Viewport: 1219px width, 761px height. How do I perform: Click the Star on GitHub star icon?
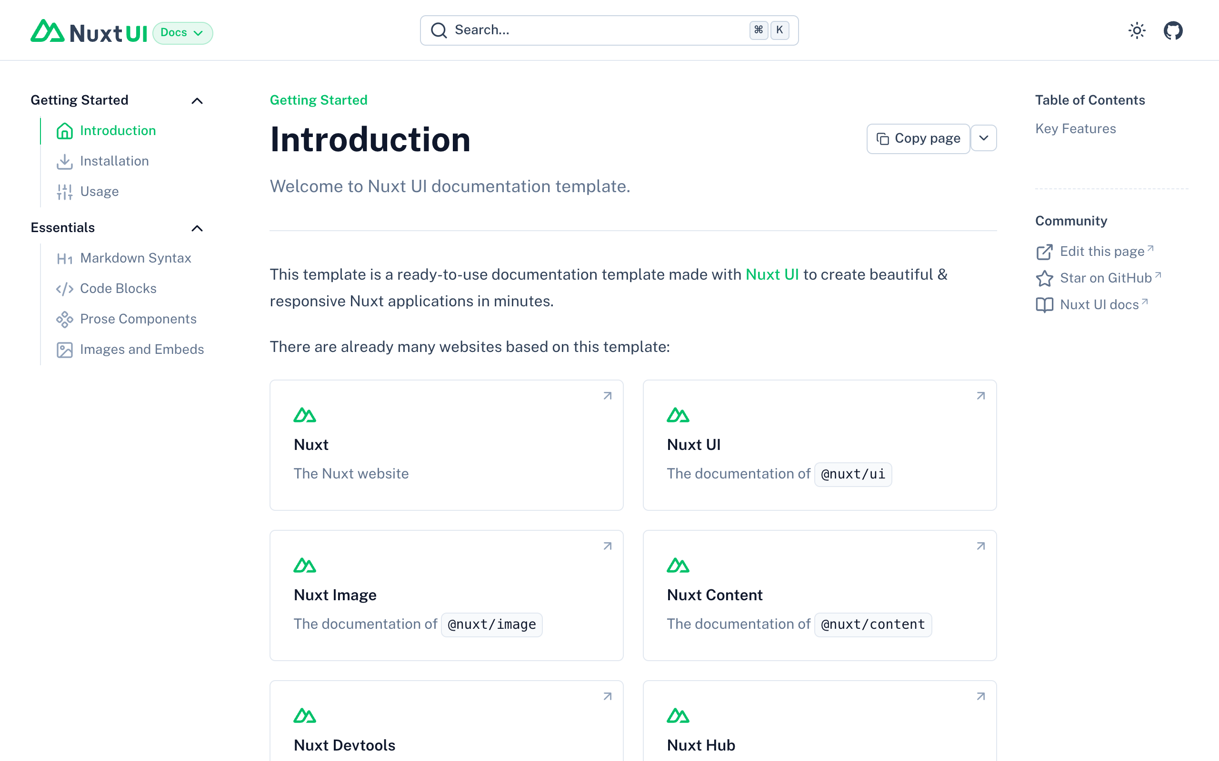point(1044,278)
